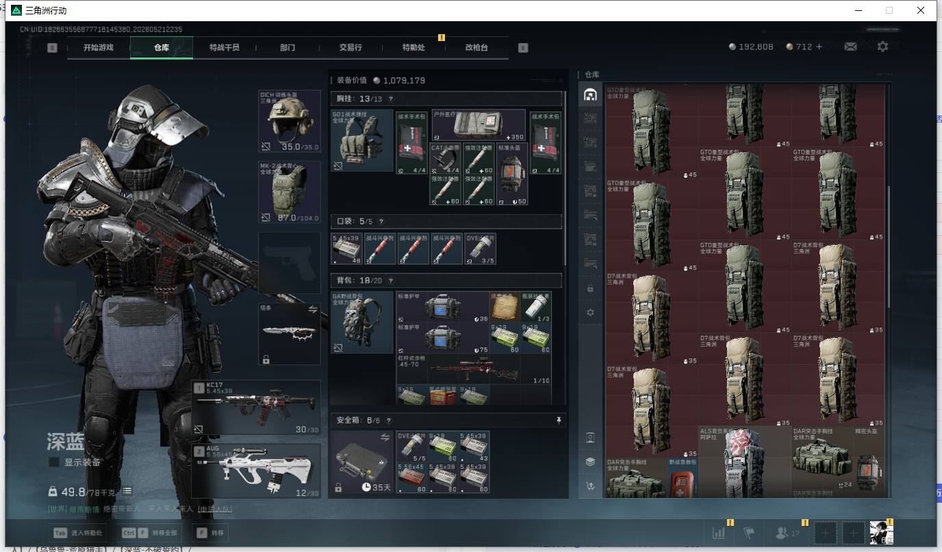The image size is (942, 552).
Task: Click the sort-transfer icon at the sidebar bottom
Action: click(590, 486)
